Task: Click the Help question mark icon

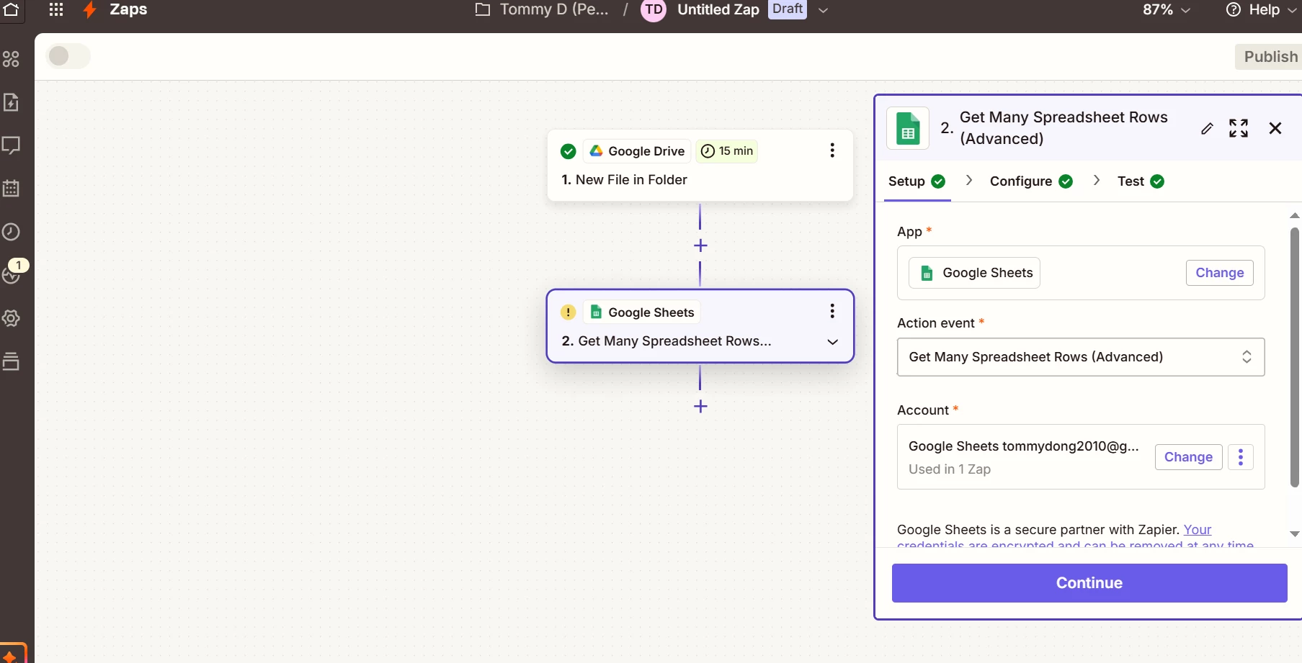Action: [x=1234, y=9]
